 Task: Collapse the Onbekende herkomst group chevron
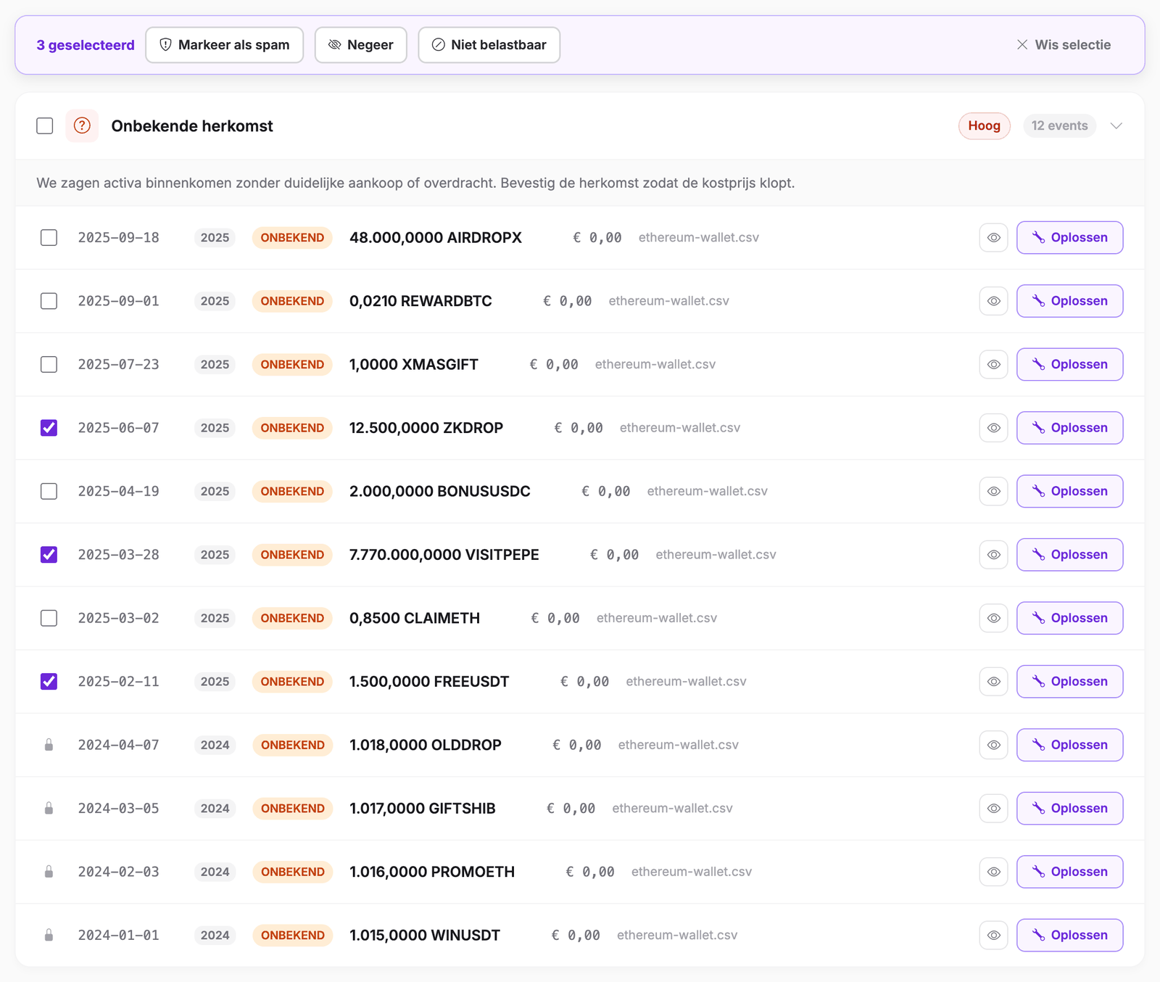1116,126
